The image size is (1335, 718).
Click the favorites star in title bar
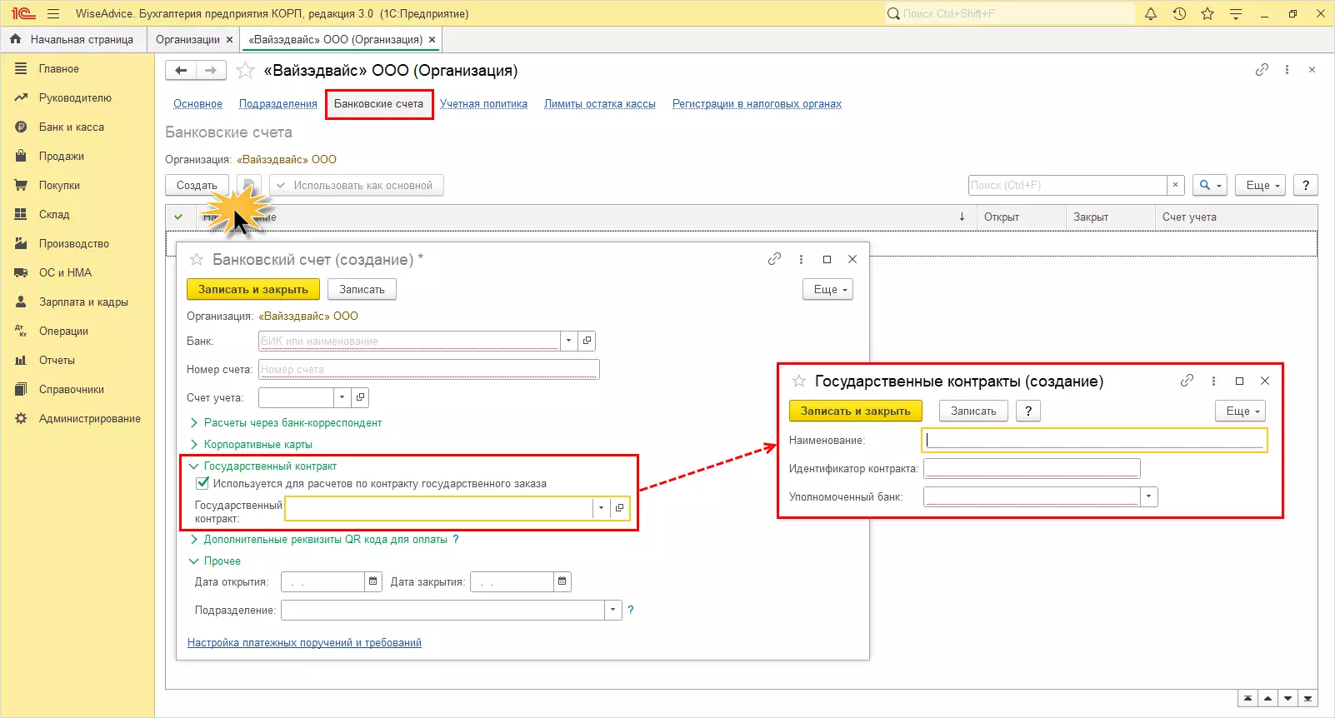tap(1207, 13)
